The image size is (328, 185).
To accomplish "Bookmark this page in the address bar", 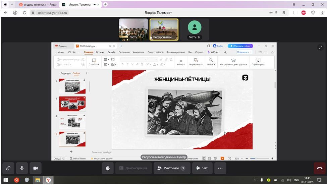I will pyautogui.click(x=284, y=12).
